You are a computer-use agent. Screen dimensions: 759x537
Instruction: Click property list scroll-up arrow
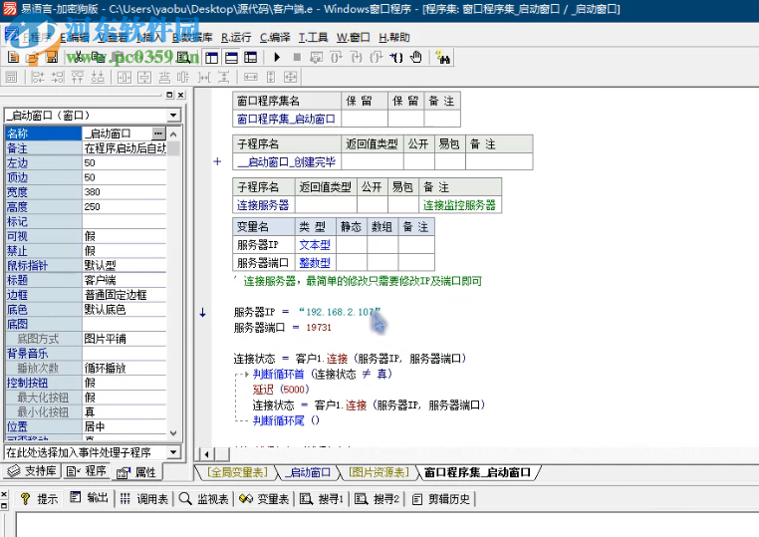click(173, 134)
